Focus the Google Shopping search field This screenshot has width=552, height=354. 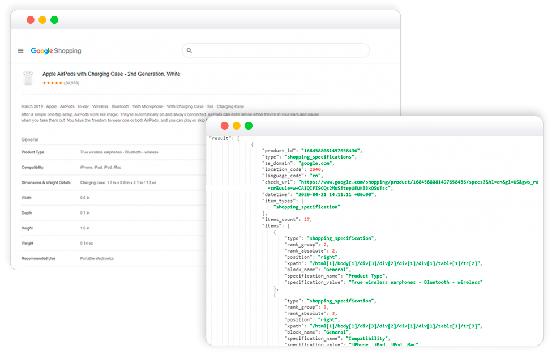point(276,50)
